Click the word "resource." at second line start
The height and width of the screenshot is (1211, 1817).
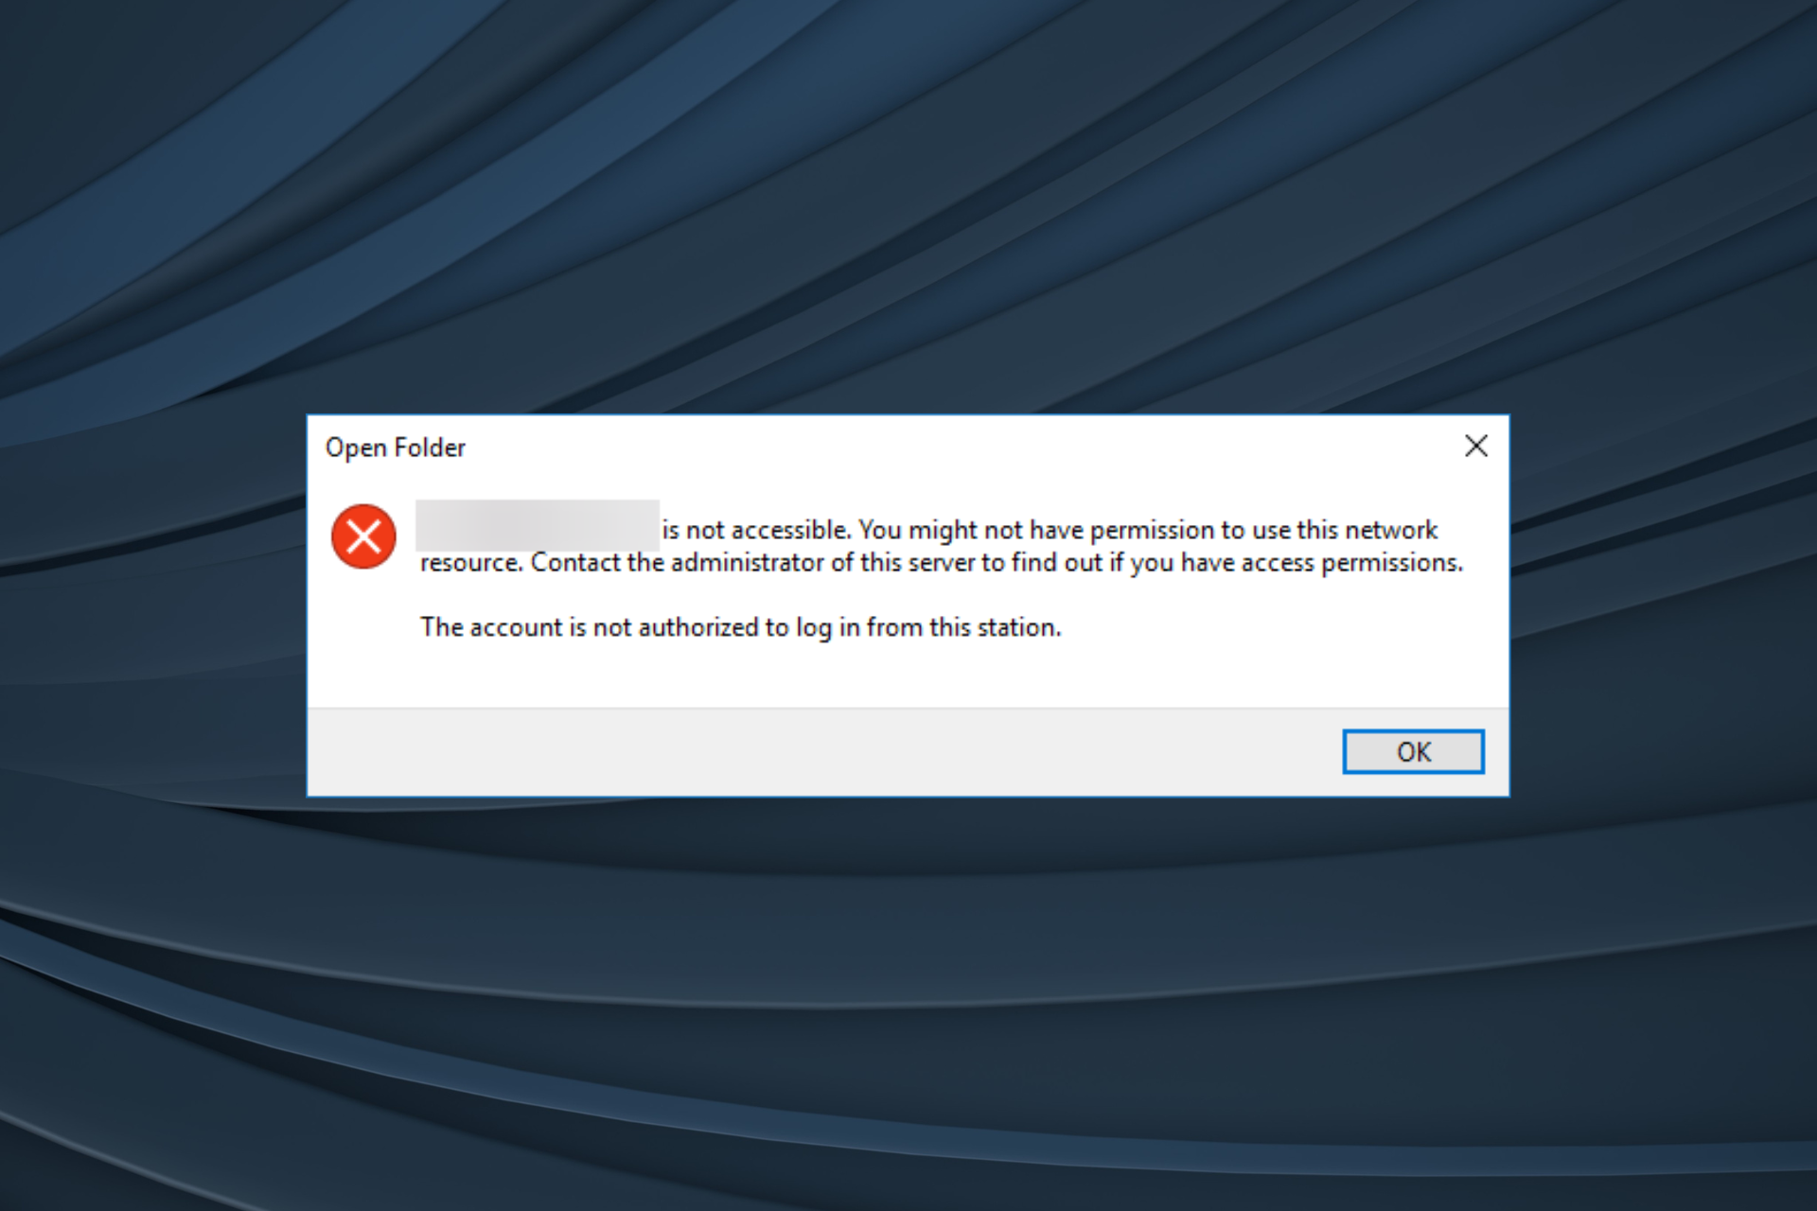[471, 564]
